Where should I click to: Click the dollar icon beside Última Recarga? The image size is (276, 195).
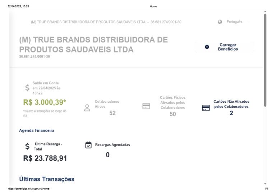click(x=27, y=146)
